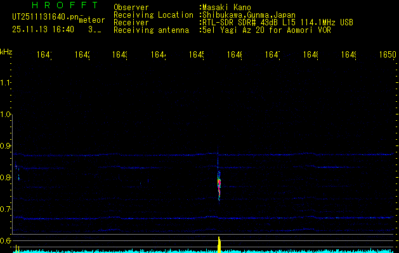Click the 0.7 kHz frequency axis tick
This screenshot has width=399, height=253.
coord(6,209)
